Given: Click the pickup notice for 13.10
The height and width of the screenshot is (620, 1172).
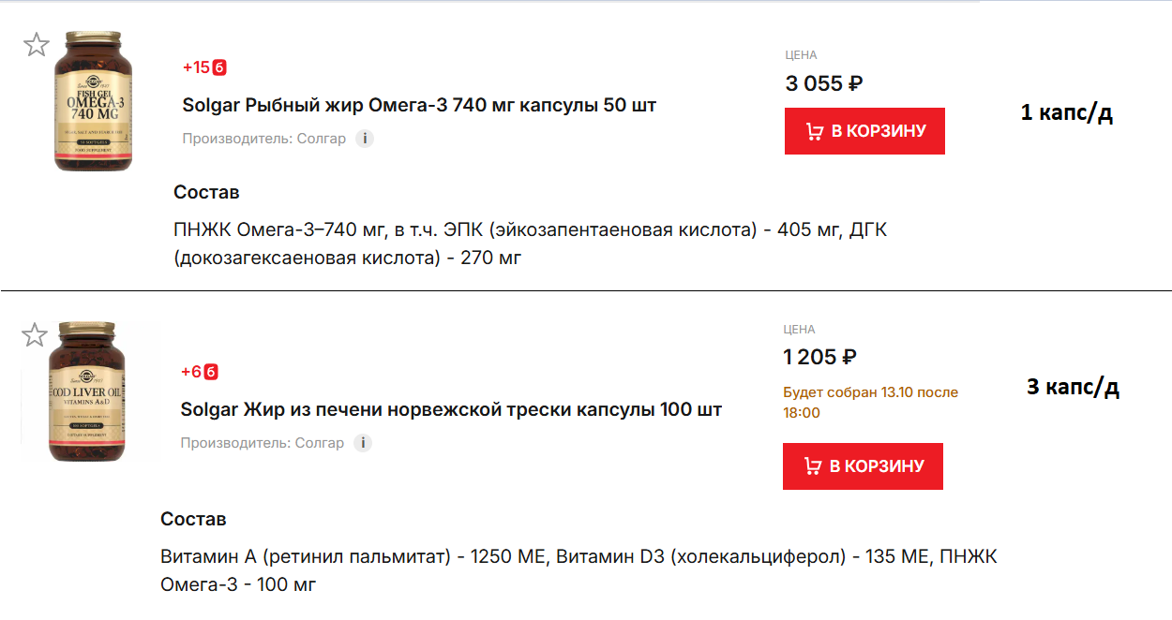Looking at the screenshot, I should pyautogui.click(x=870, y=403).
